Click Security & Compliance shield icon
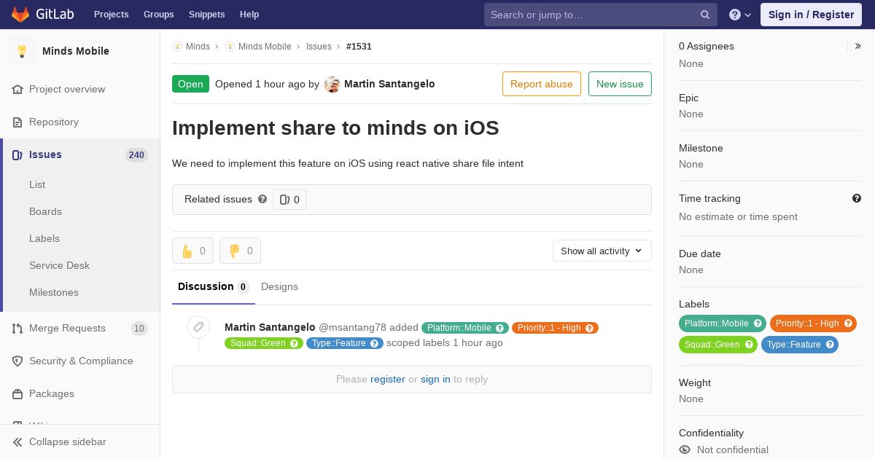This screenshot has height=459, width=875. point(17,361)
